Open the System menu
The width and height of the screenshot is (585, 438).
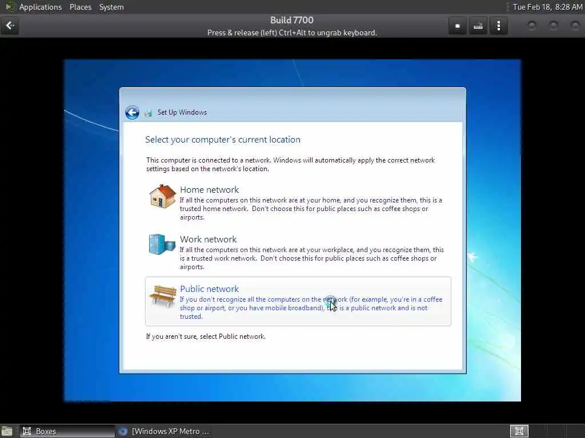tap(111, 7)
